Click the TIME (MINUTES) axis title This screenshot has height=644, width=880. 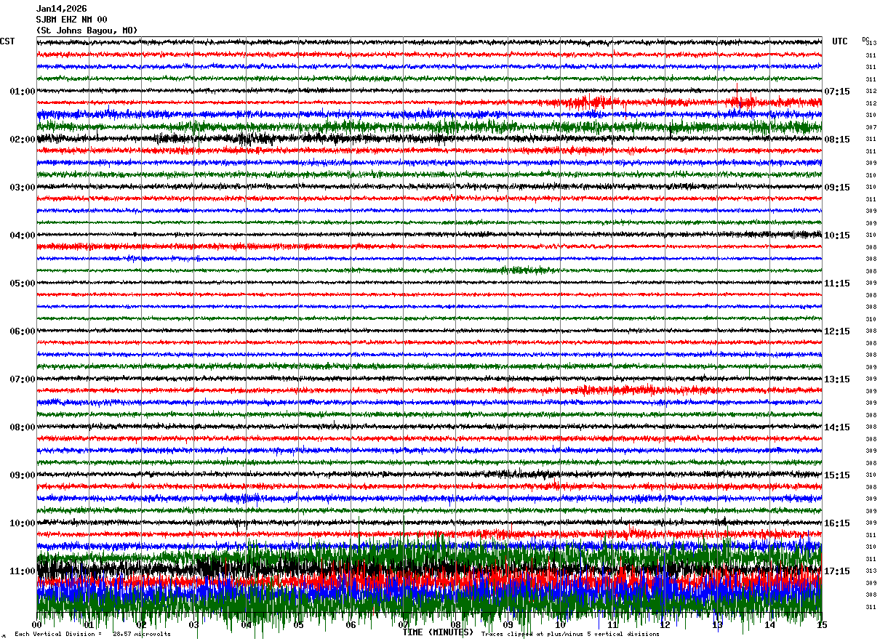point(438,632)
